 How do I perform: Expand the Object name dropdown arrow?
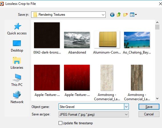pos(126,107)
